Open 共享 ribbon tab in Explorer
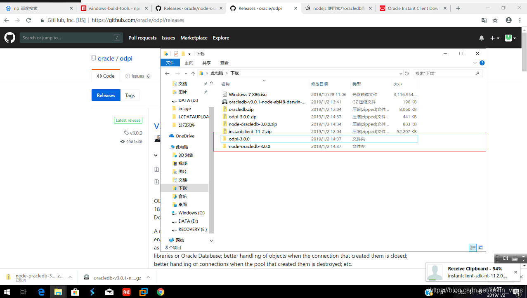Viewport: 527px width, 298px height. coord(206,63)
